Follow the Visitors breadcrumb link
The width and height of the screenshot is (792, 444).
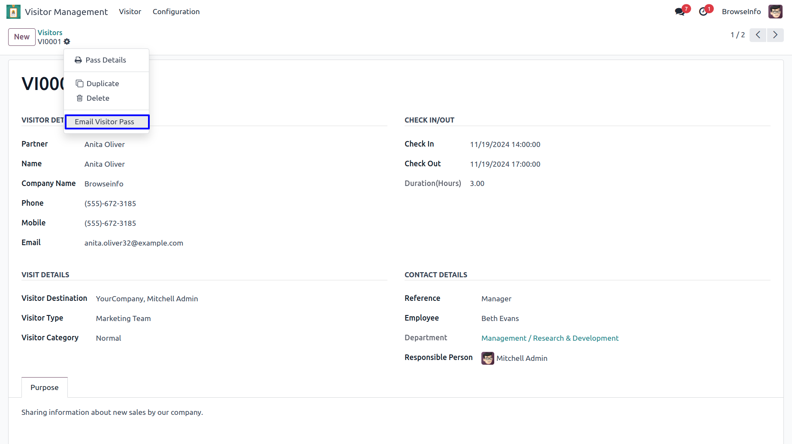pyautogui.click(x=50, y=33)
